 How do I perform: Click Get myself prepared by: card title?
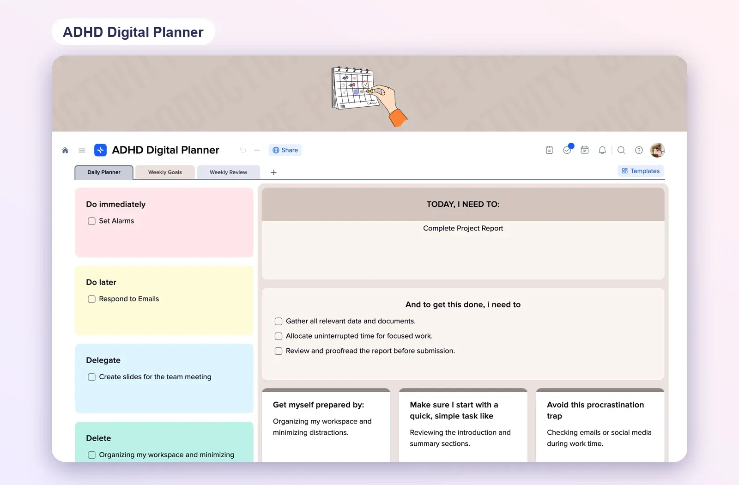318,405
